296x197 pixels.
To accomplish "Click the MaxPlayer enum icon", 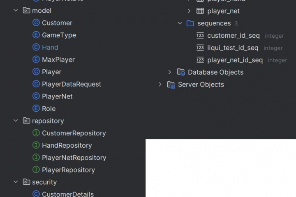I will [x=36, y=60].
